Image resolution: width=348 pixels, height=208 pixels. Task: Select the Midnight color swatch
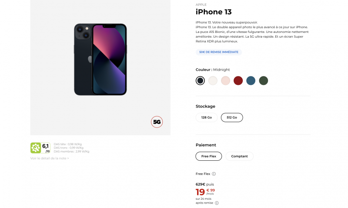[200, 81]
